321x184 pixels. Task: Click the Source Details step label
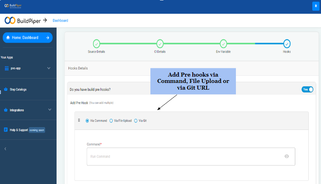pyautogui.click(x=97, y=52)
